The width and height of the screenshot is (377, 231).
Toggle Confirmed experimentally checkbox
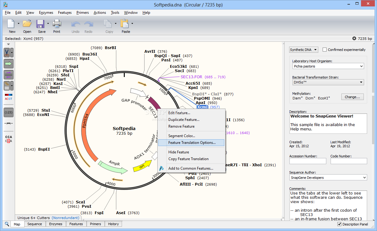pos(324,50)
